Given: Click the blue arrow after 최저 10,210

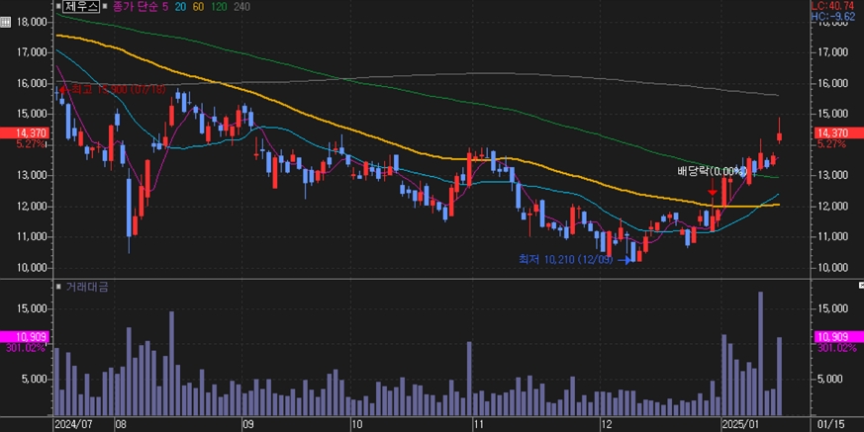Looking at the screenshot, I should (626, 260).
